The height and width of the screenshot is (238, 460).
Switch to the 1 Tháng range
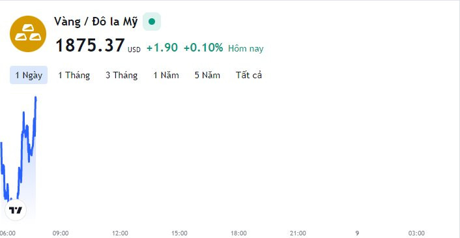click(74, 75)
